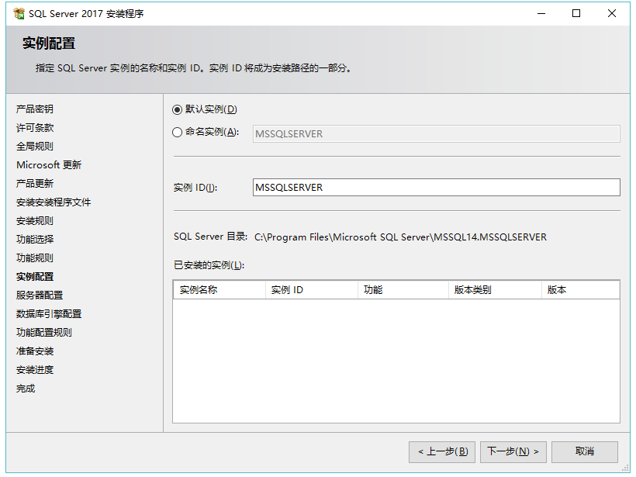Click the disabled named instance MSSQLSERVER field

point(437,134)
